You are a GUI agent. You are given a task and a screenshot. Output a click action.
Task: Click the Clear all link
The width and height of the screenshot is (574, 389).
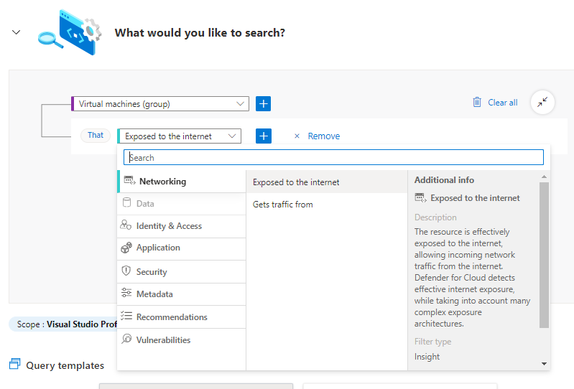pyautogui.click(x=502, y=103)
